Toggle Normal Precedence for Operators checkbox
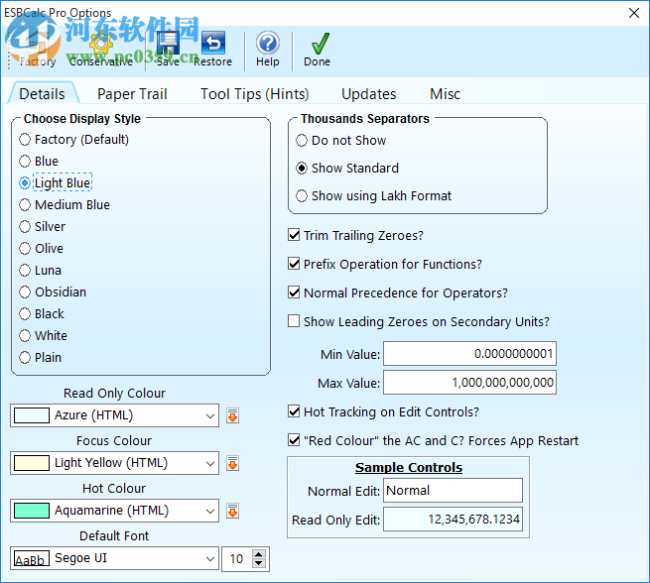The height and width of the screenshot is (583, 650). (294, 292)
